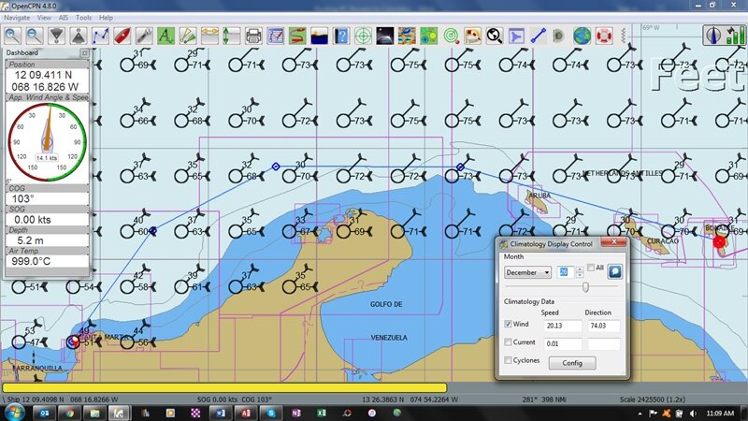The height and width of the screenshot is (421, 748).
Task: Click the green sweep radar icon
Action: [451, 36]
